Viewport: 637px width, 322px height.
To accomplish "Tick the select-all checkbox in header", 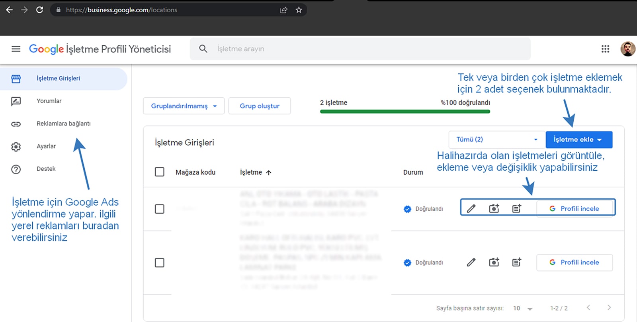I will pos(159,172).
